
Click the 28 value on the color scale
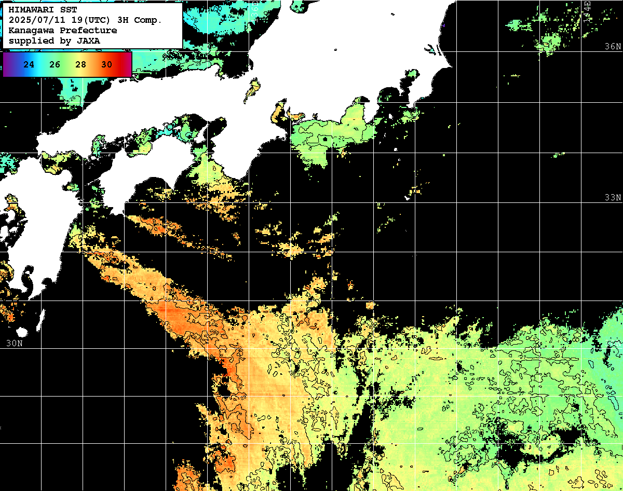click(81, 65)
